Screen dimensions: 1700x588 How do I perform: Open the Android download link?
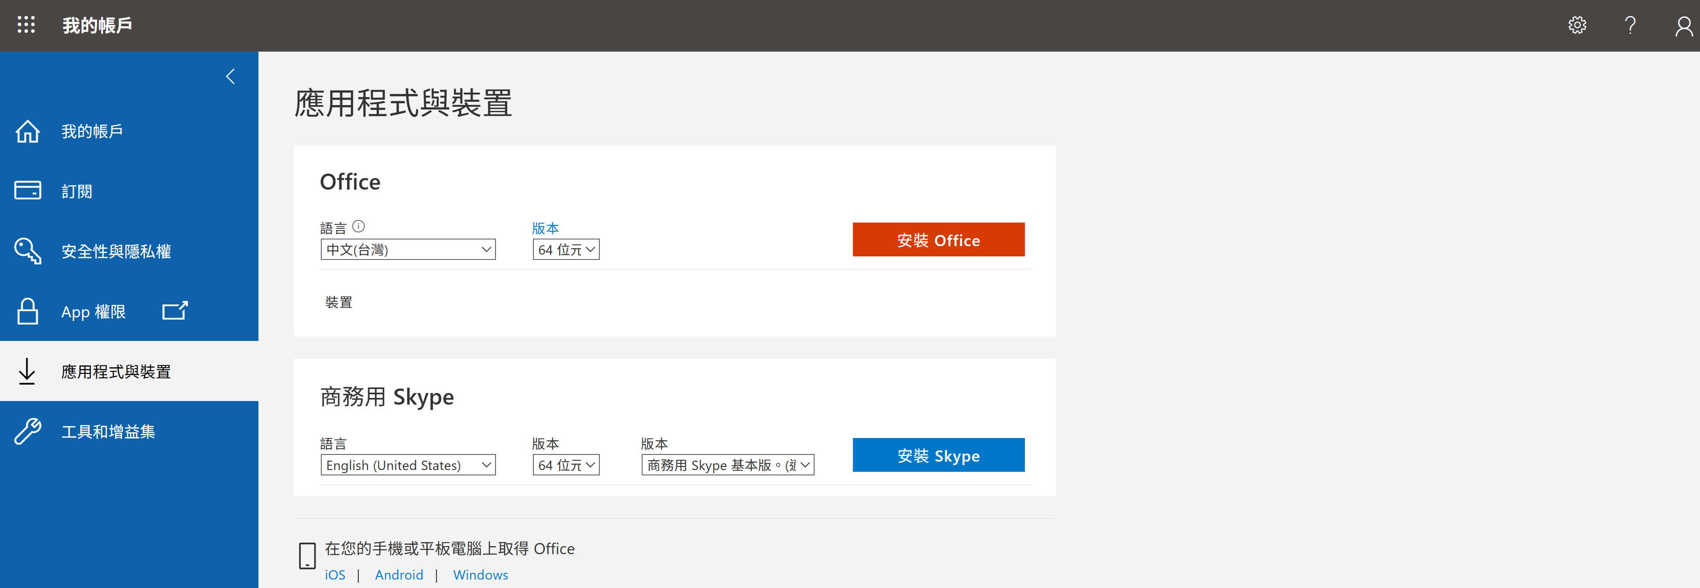coord(399,575)
